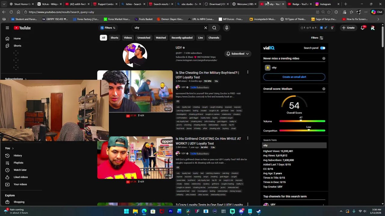Click the vidIQ trophy icon
Image resolution: width=385 pixels, height=216 pixels.
coord(332,28)
